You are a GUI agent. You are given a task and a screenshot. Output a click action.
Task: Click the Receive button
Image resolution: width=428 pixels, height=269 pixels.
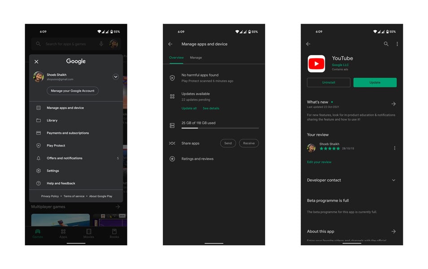click(249, 143)
